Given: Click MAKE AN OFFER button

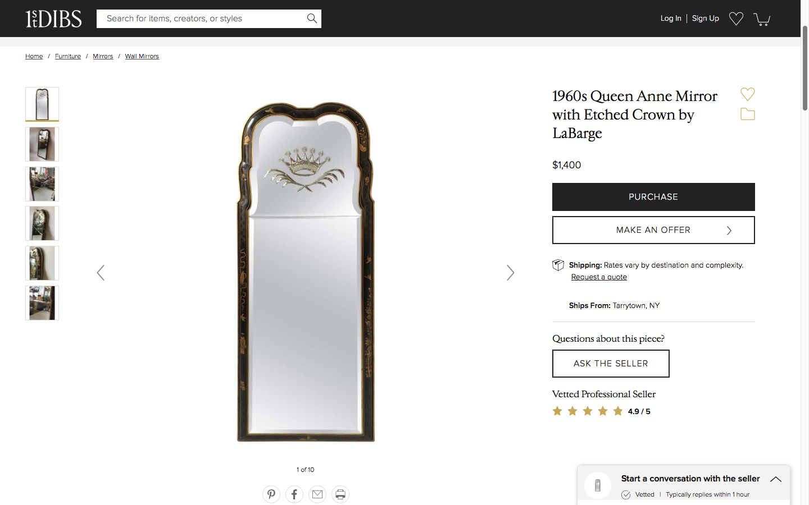Looking at the screenshot, I should point(653,230).
